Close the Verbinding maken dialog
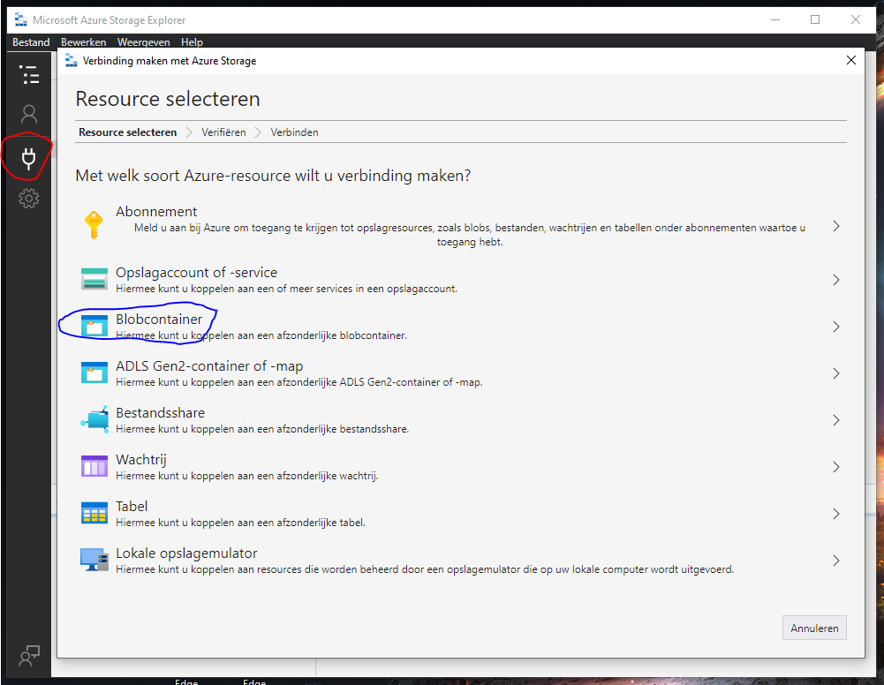884x685 pixels. point(851,60)
